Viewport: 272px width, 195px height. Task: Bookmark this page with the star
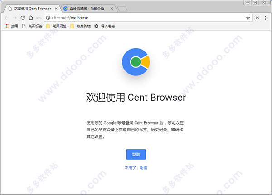click(248, 18)
